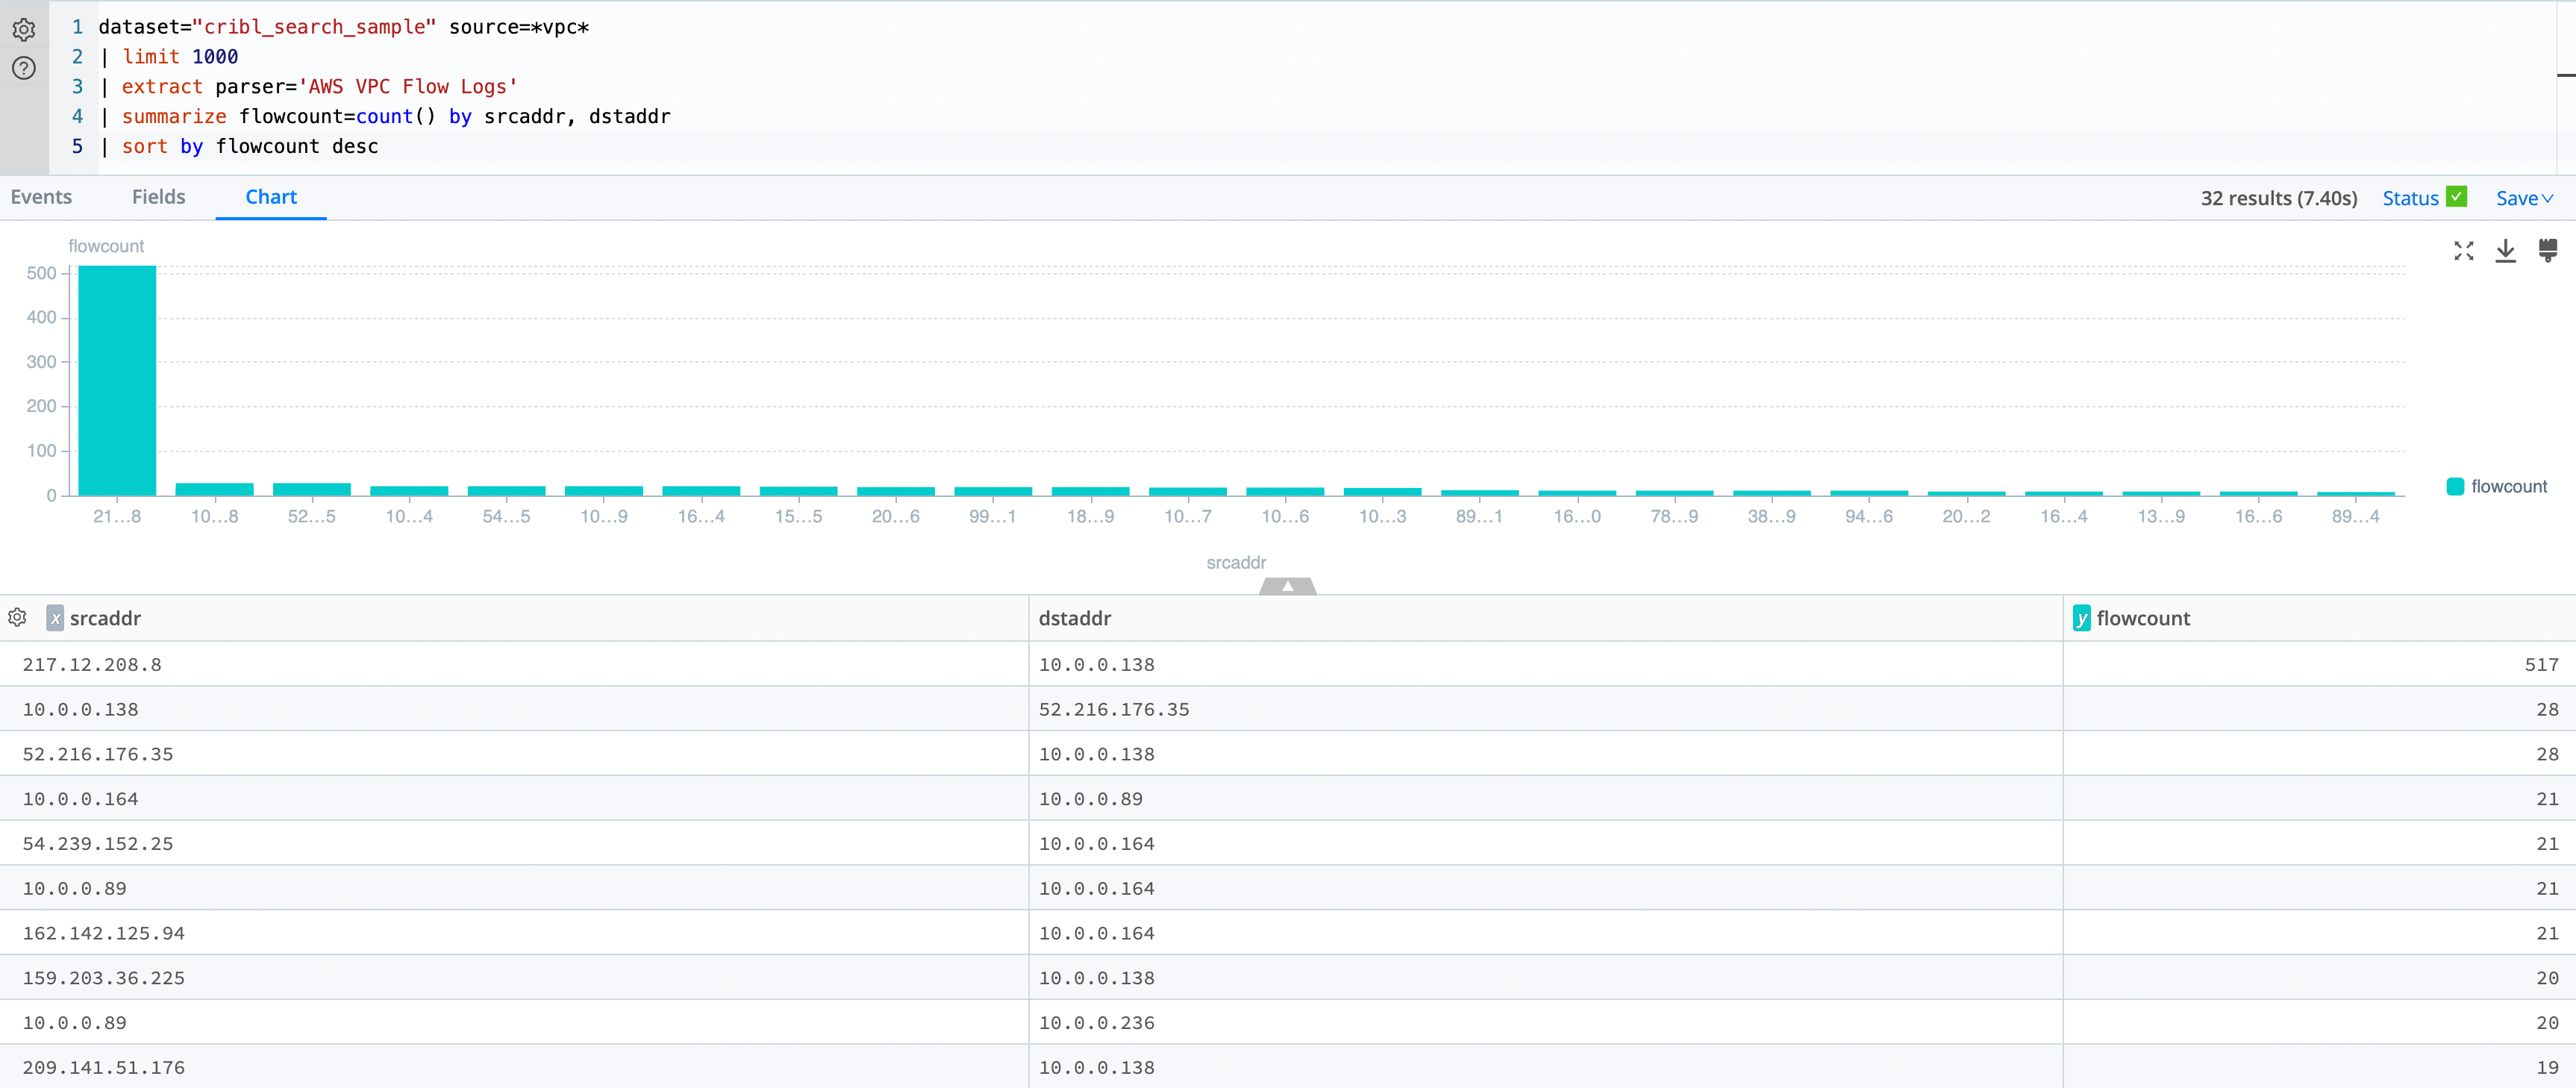
Task: Switch to the Events tab
Action: click(41, 197)
